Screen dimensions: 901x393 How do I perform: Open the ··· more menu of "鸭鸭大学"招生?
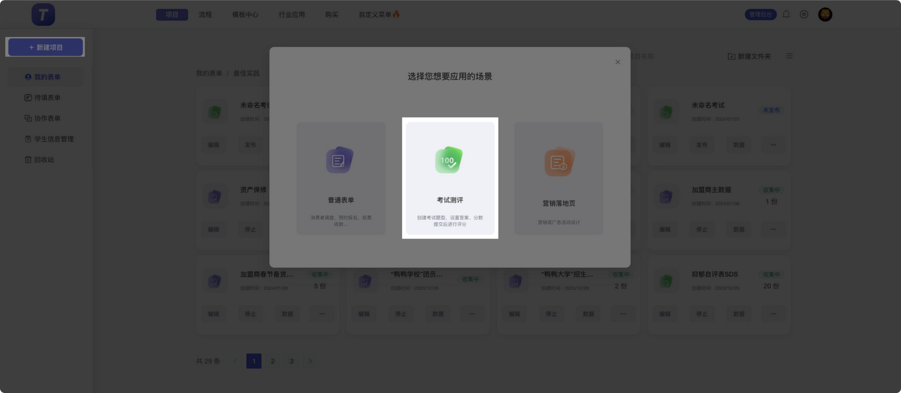click(623, 314)
